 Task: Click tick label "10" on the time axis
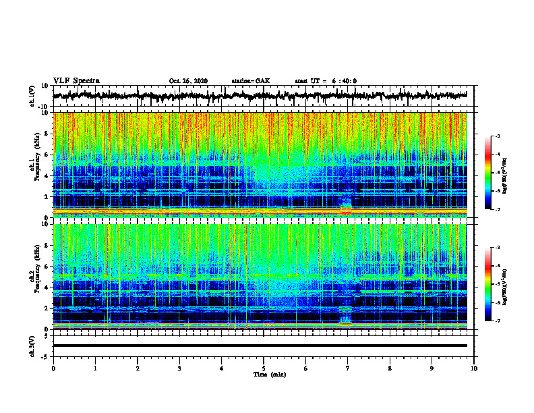[474, 368]
